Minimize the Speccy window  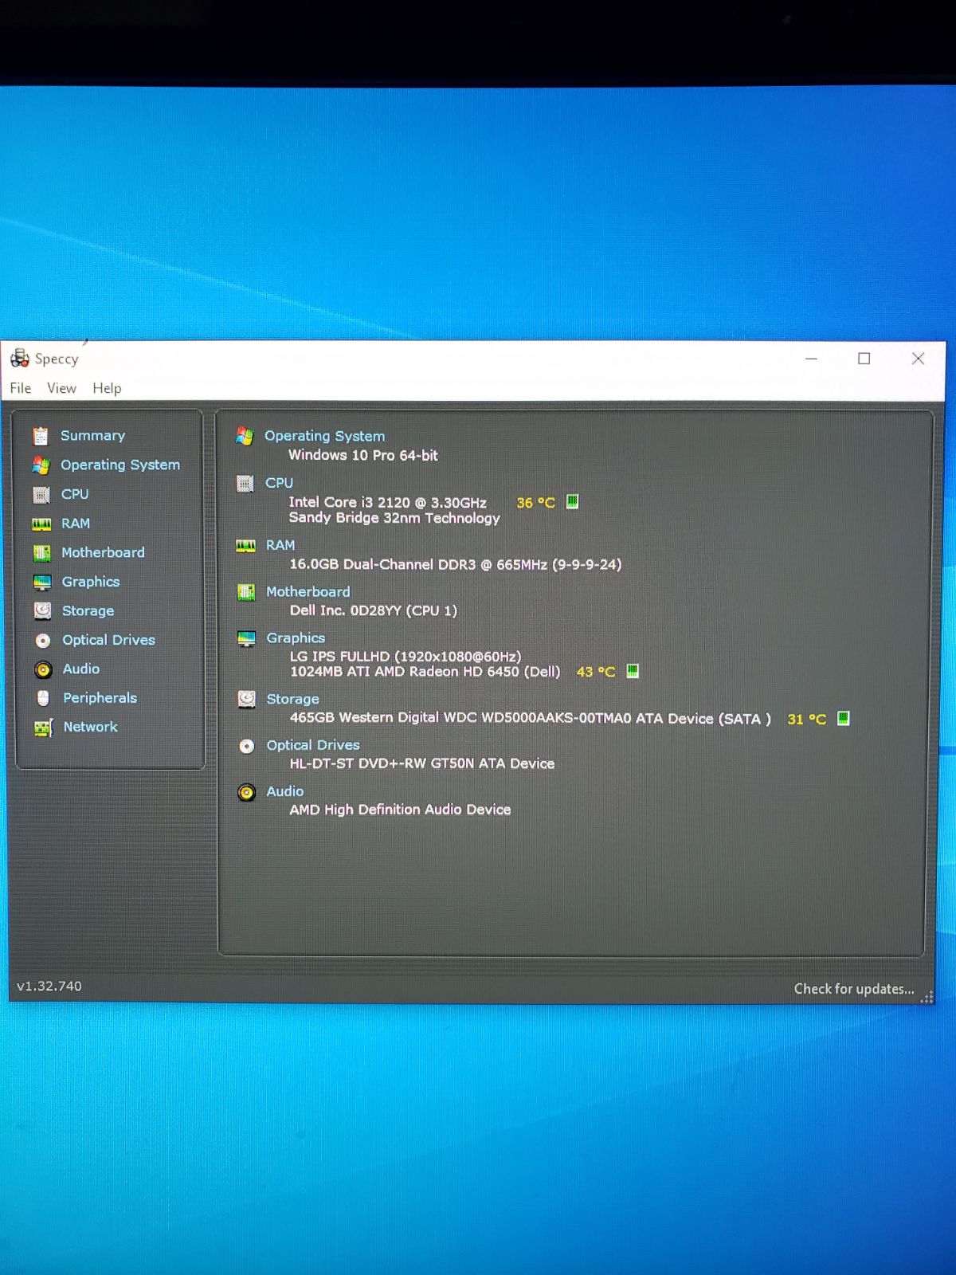tap(811, 359)
